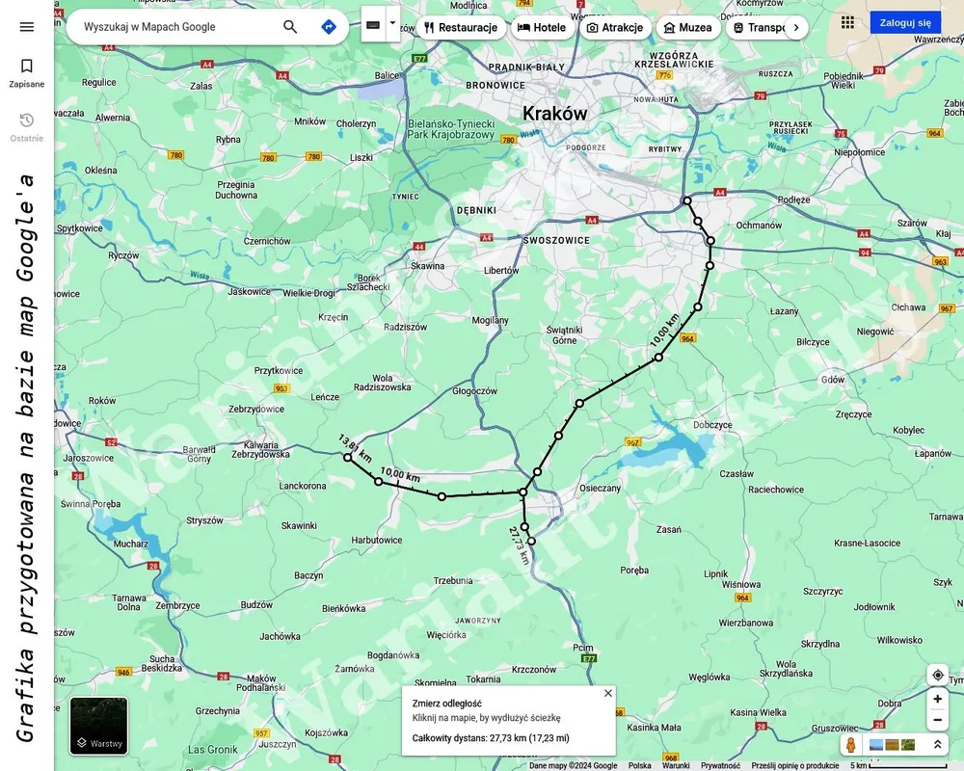Image resolution: width=964 pixels, height=771 pixels.
Task: Open the green foliage imagery thumbnail
Action: click(907, 745)
